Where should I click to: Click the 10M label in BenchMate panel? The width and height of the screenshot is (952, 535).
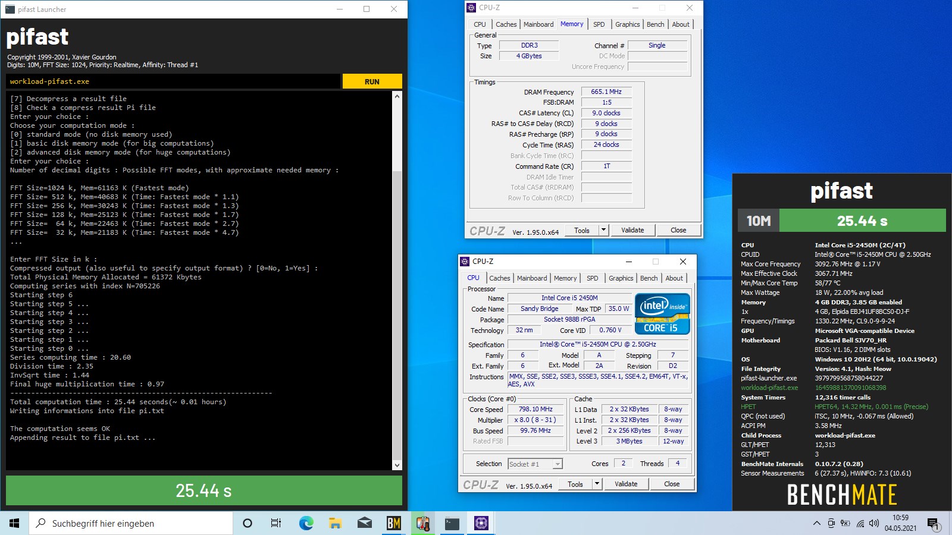(759, 221)
